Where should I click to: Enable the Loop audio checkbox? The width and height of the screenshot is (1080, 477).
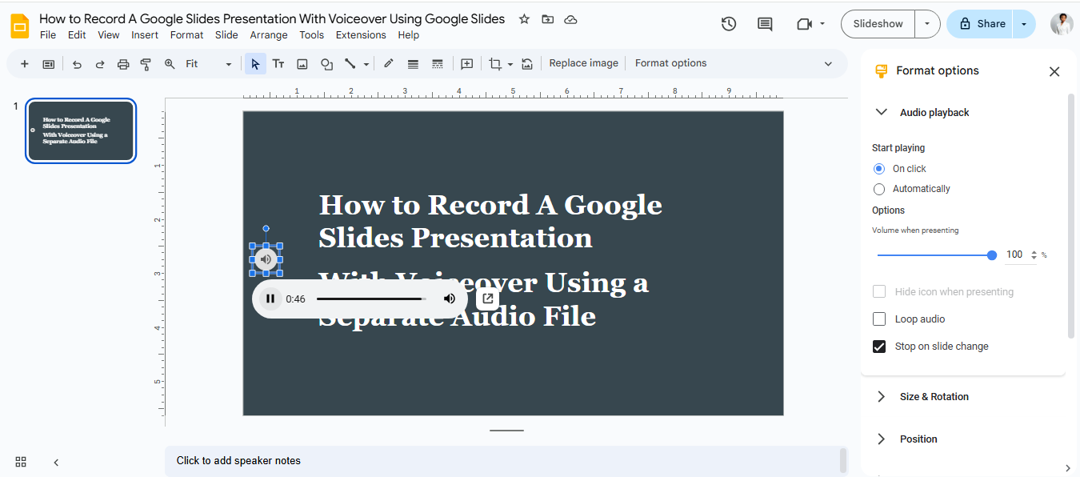click(x=879, y=319)
